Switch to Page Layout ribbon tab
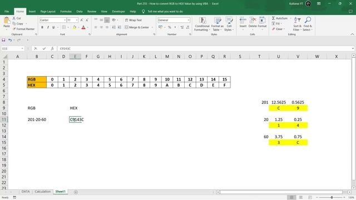 coord(48,11)
